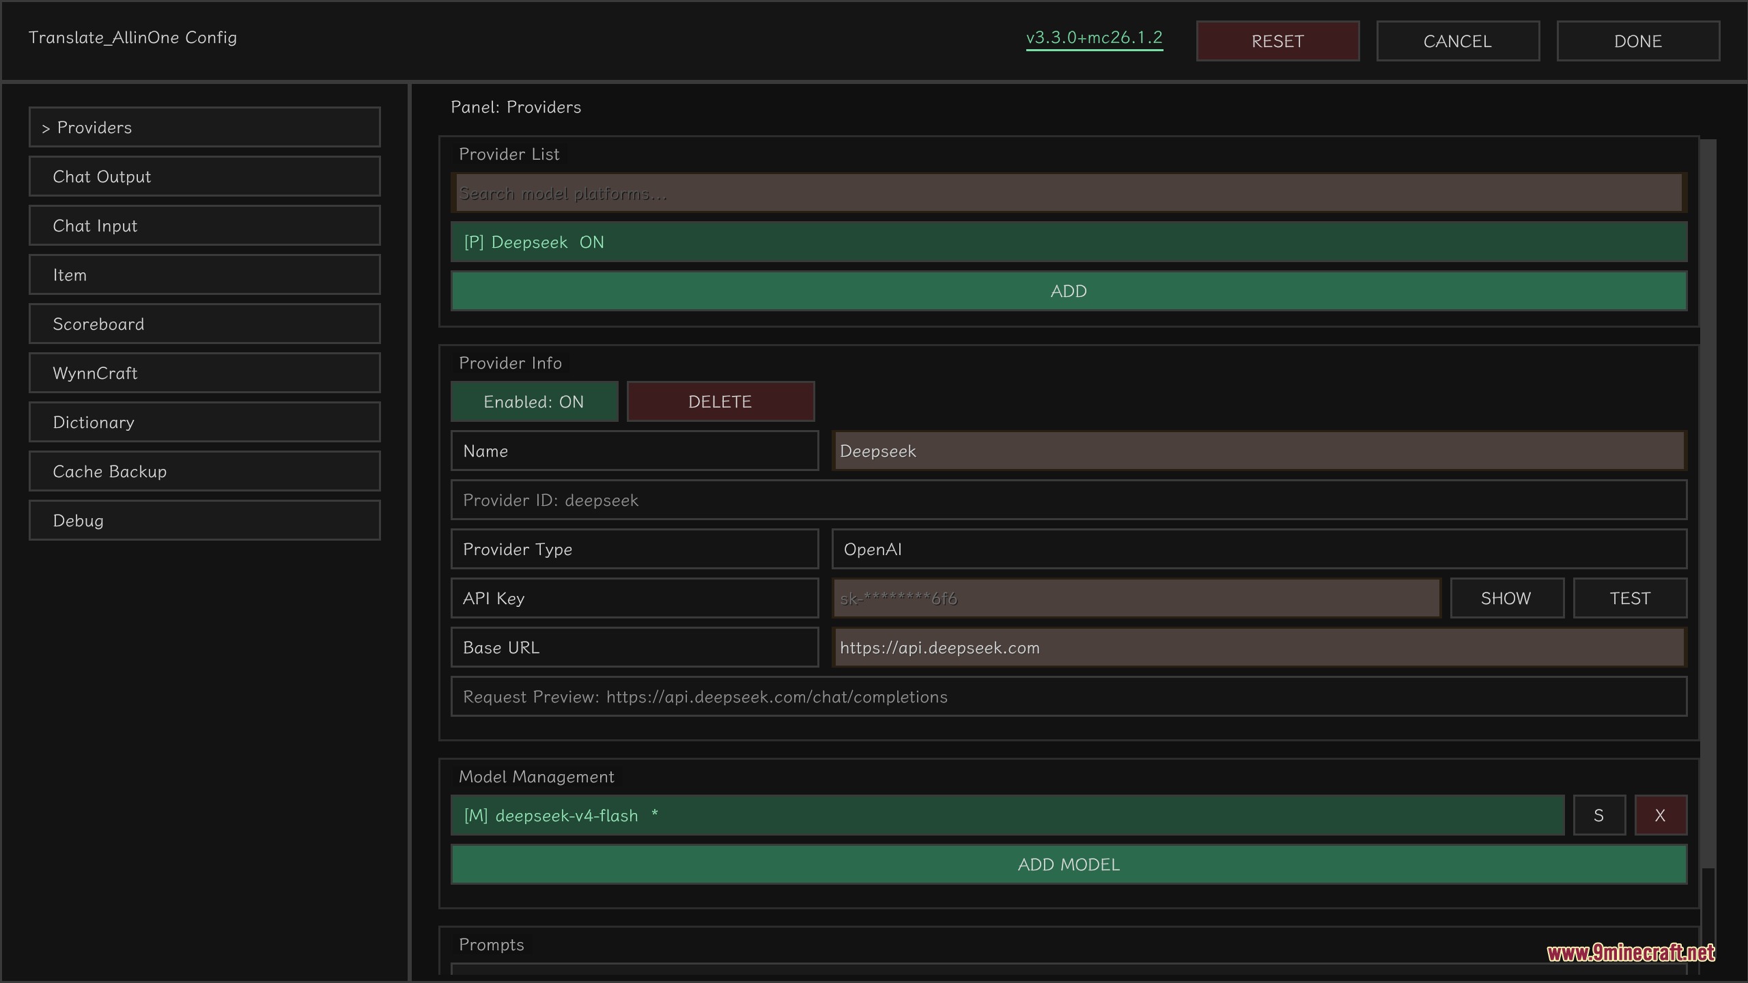Click the Prompts section heading
Viewport: 1748px width, 983px height.
pyautogui.click(x=491, y=945)
